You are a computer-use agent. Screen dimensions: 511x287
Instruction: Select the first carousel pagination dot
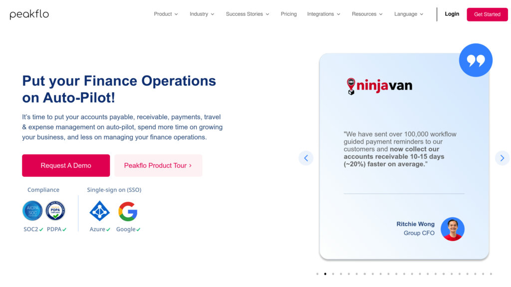click(x=317, y=274)
